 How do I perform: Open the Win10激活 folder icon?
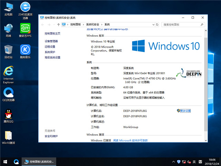coord(8,138)
